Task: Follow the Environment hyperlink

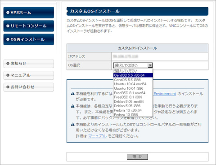Action: pyautogui.click(x=165, y=94)
